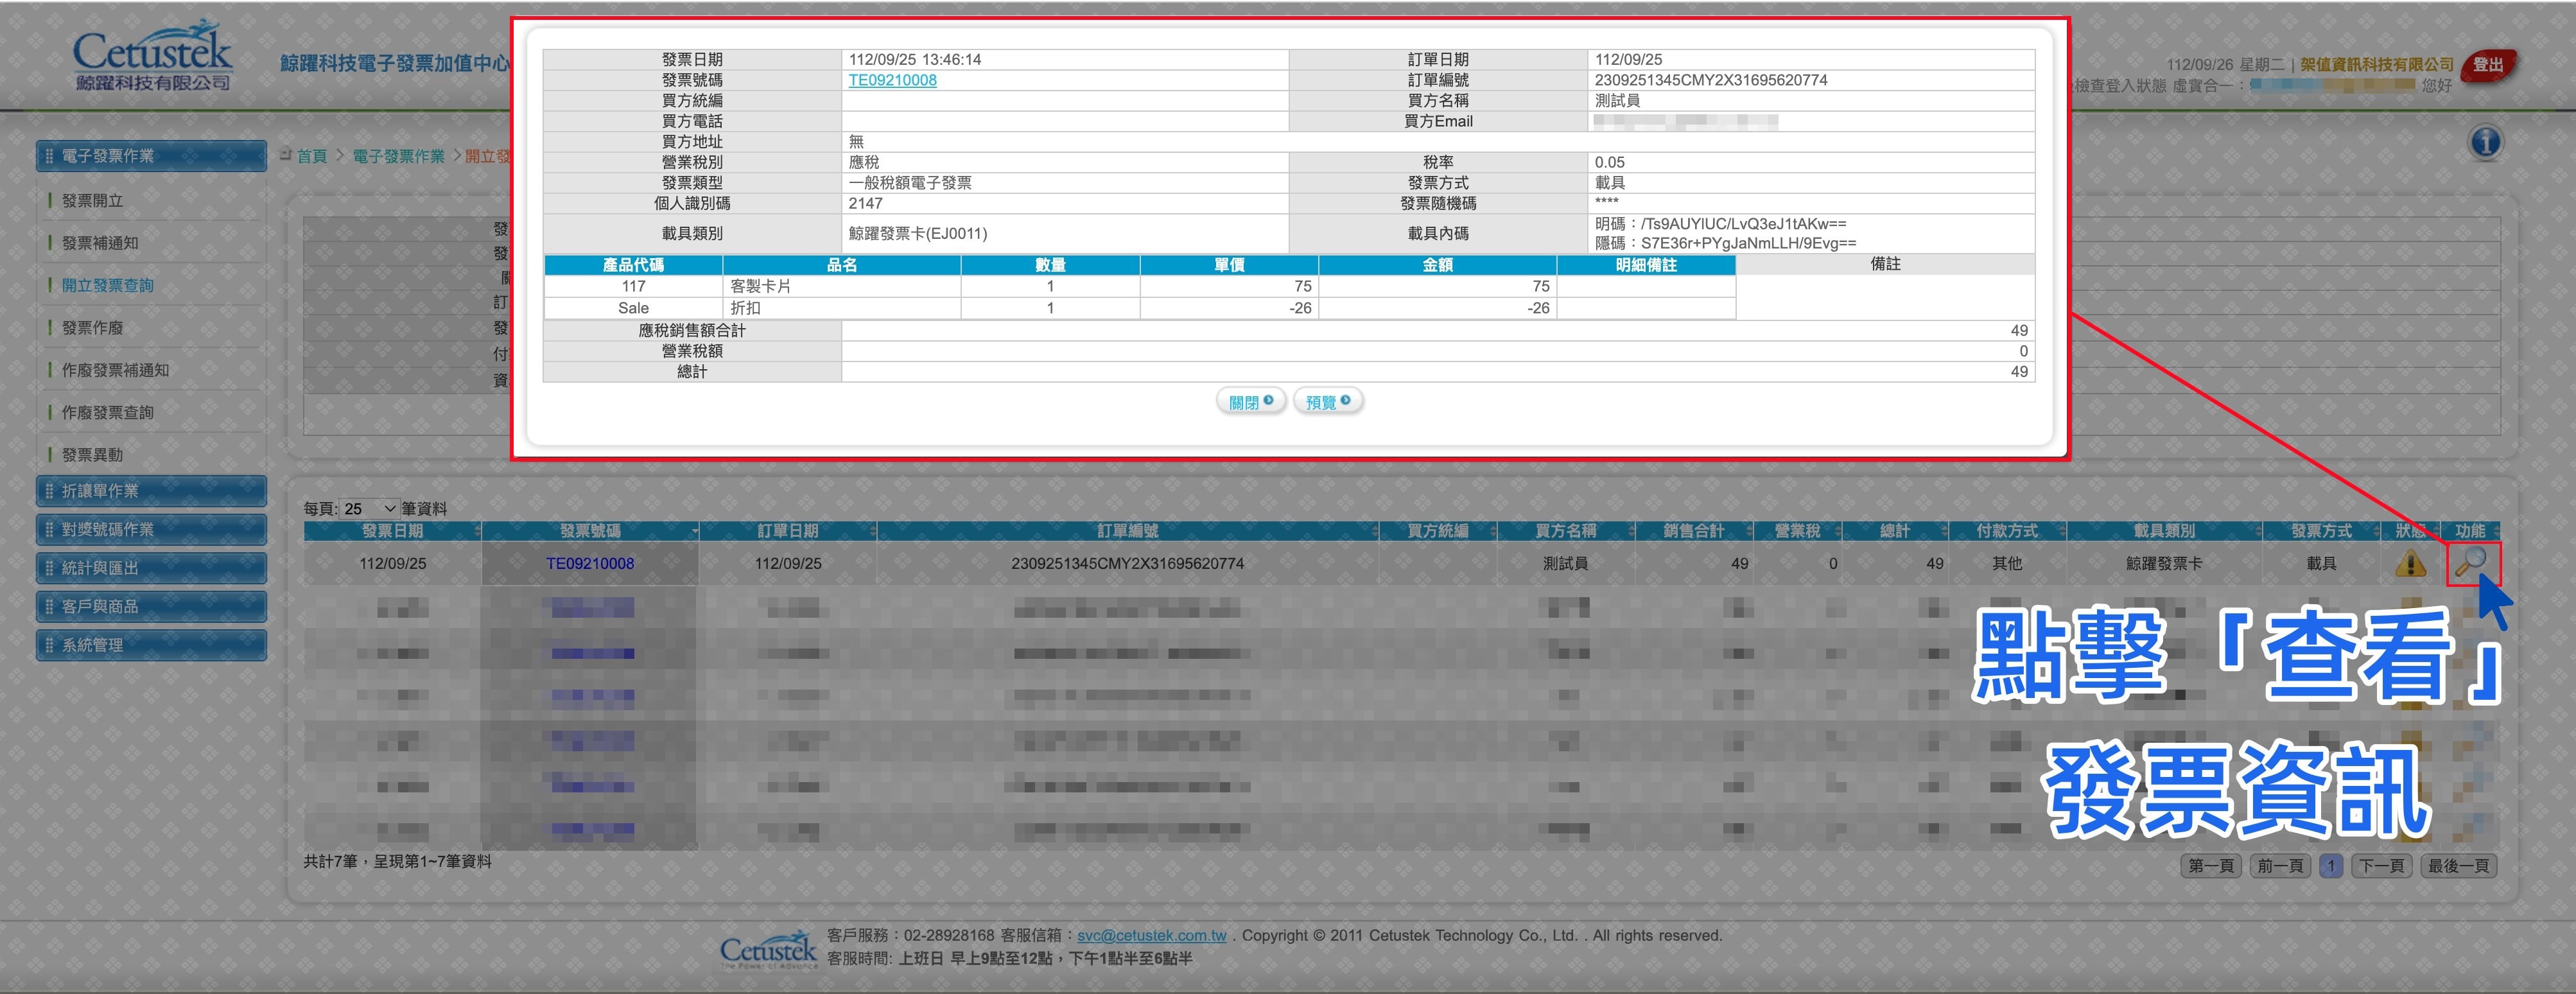
Task: Open invoice number TE09210008 link in popup
Action: 892,80
